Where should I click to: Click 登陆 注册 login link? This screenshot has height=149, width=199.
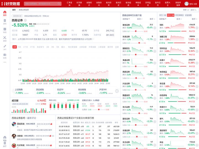coord(193,4)
